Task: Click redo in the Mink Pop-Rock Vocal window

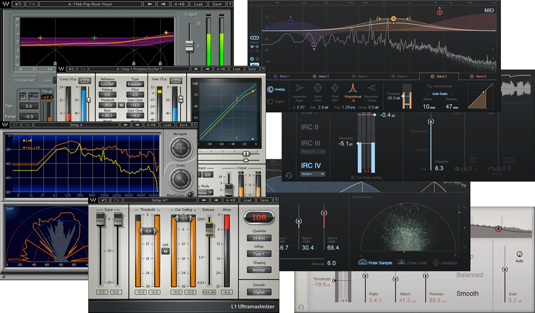Action: (x=32, y=4)
